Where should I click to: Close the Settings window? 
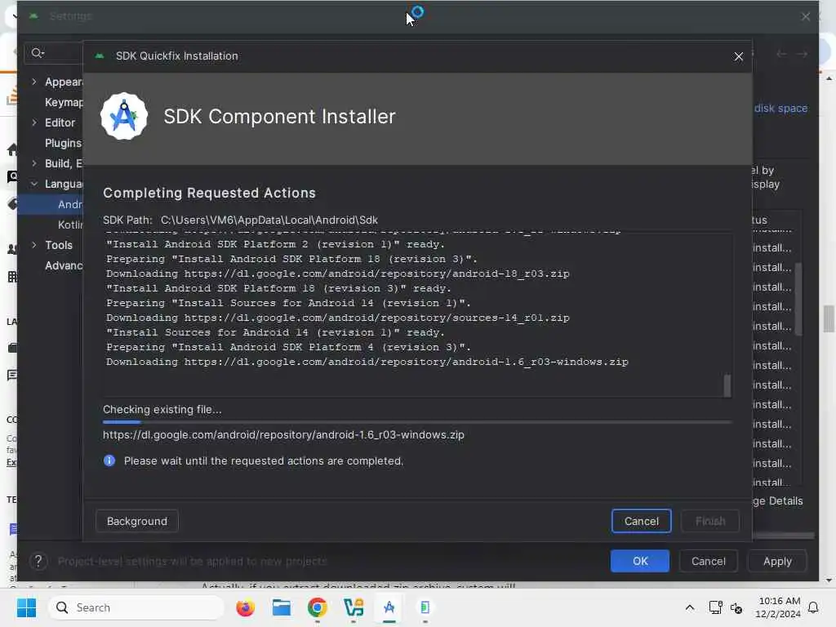(806, 16)
